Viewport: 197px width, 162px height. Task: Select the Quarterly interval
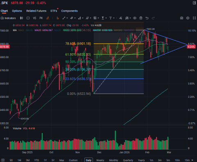point(128,160)
